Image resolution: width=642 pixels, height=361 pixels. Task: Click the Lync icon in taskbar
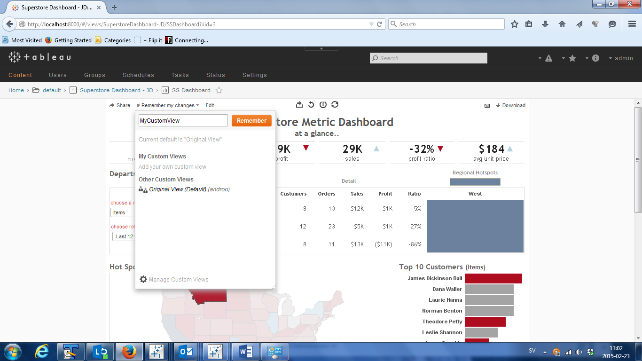101,351
